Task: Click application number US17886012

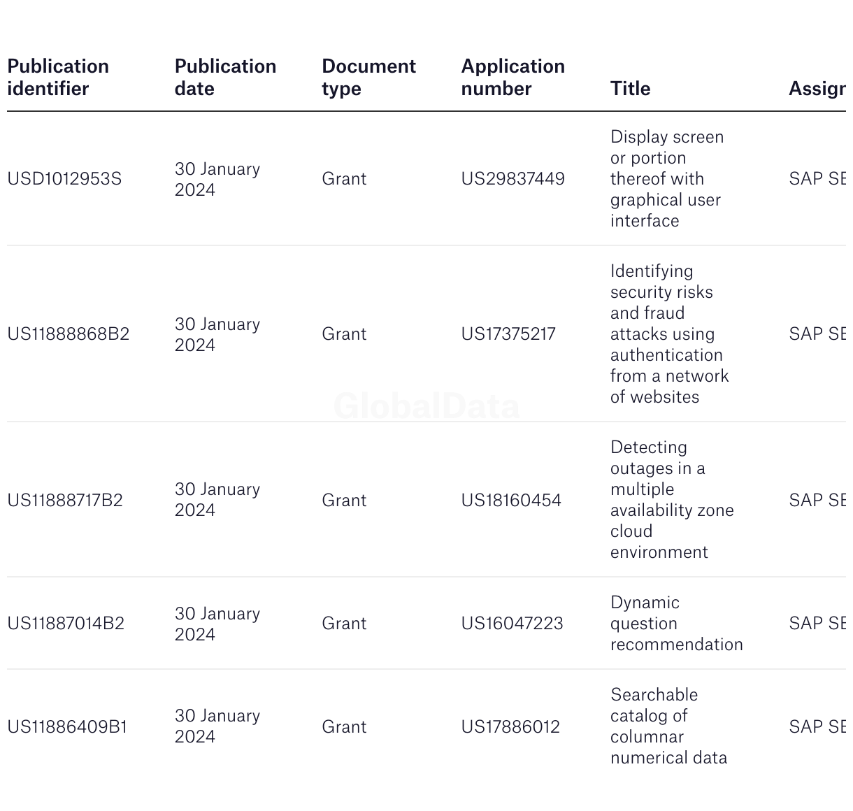Action: pyautogui.click(x=510, y=727)
